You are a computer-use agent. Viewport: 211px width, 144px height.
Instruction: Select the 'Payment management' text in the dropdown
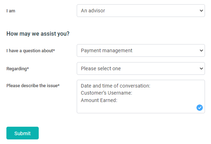[x=107, y=50]
